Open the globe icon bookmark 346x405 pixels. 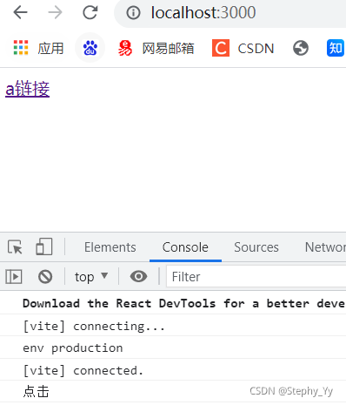click(x=301, y=48)
